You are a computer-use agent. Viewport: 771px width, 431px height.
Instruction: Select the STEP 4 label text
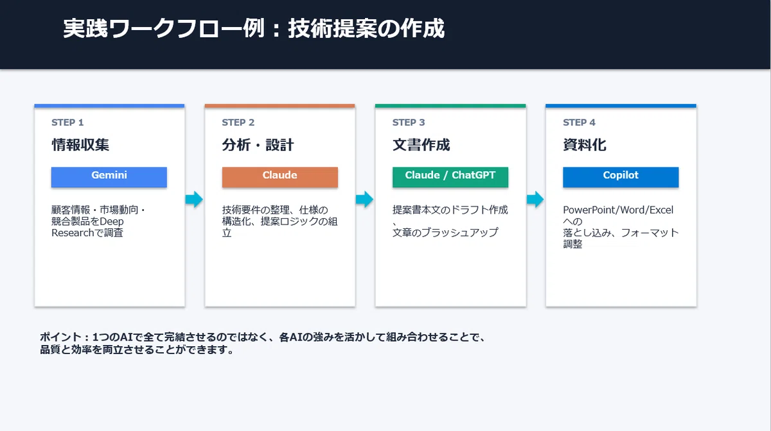coord(579,123)
